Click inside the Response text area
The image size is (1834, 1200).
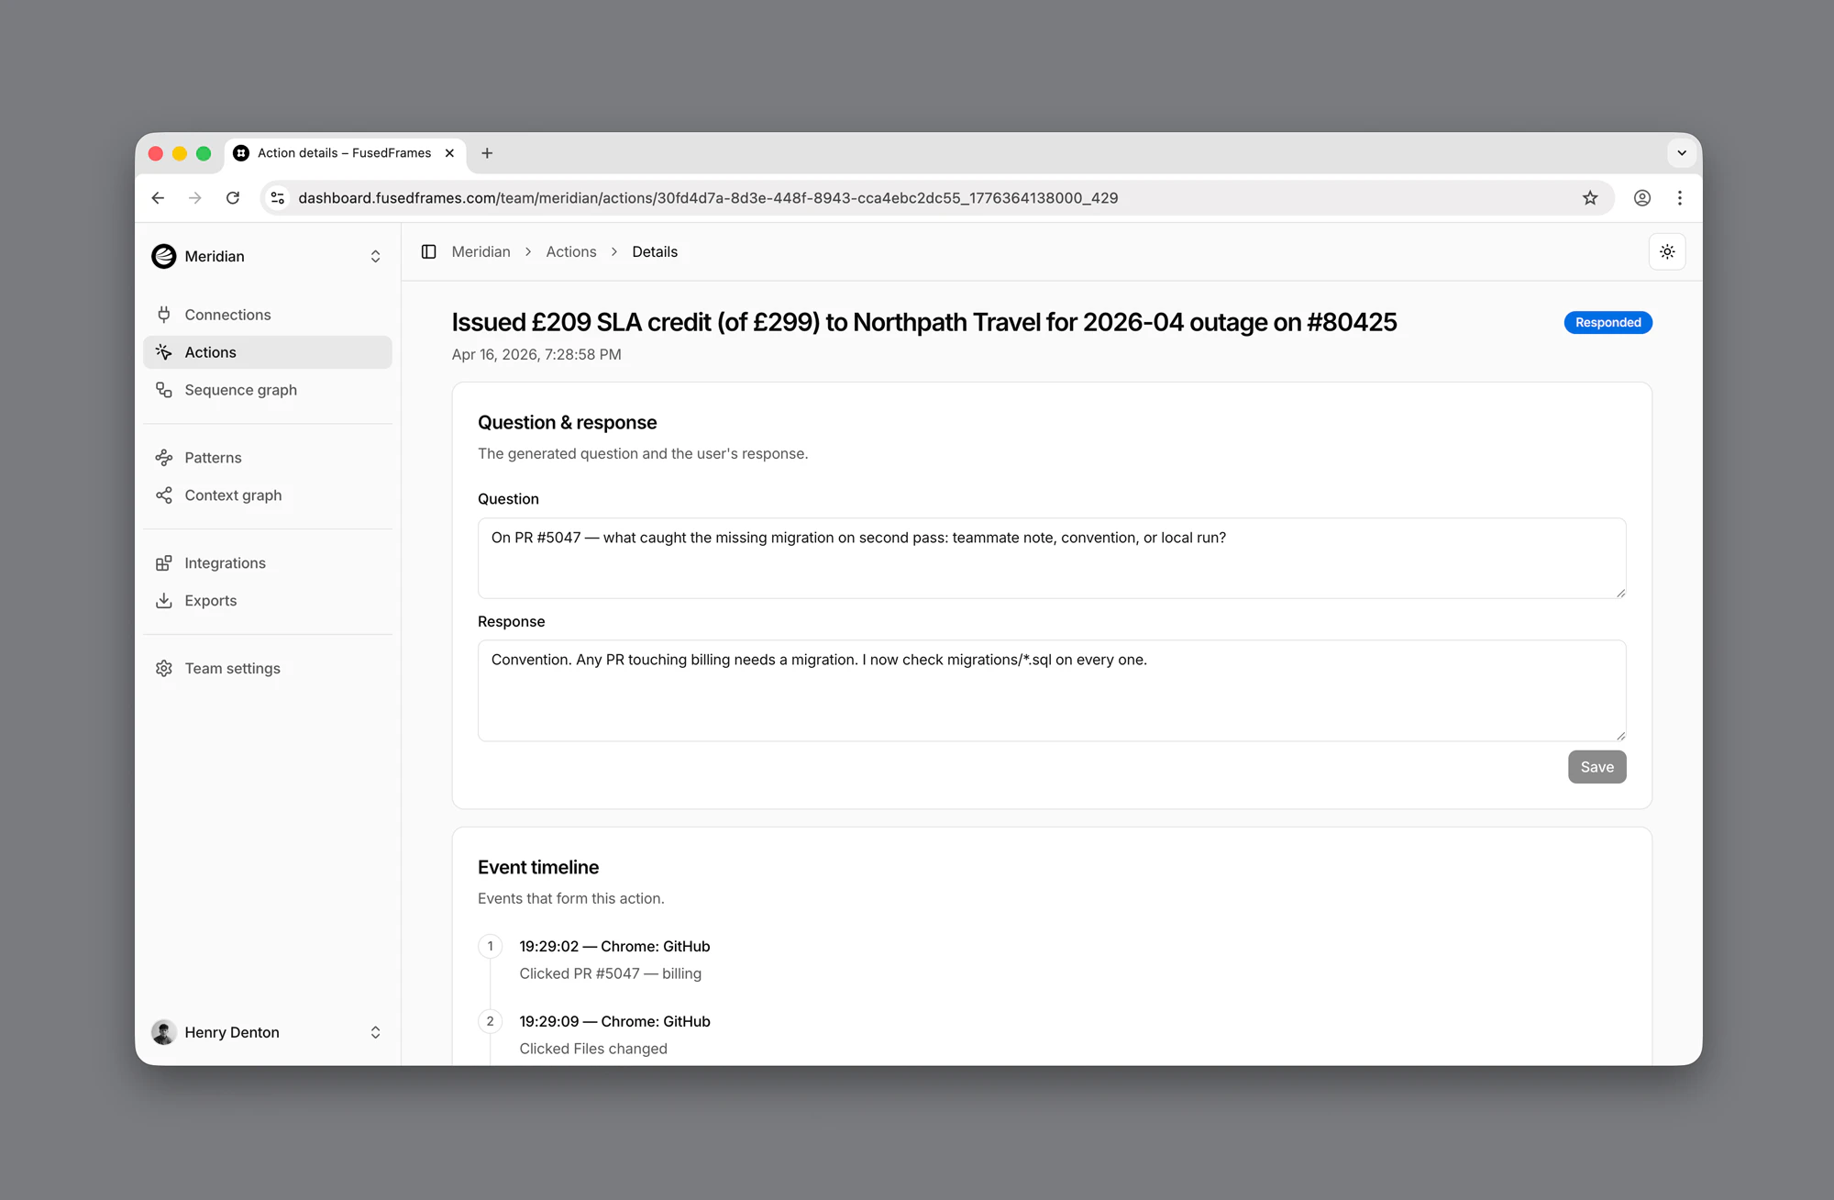1051,690
